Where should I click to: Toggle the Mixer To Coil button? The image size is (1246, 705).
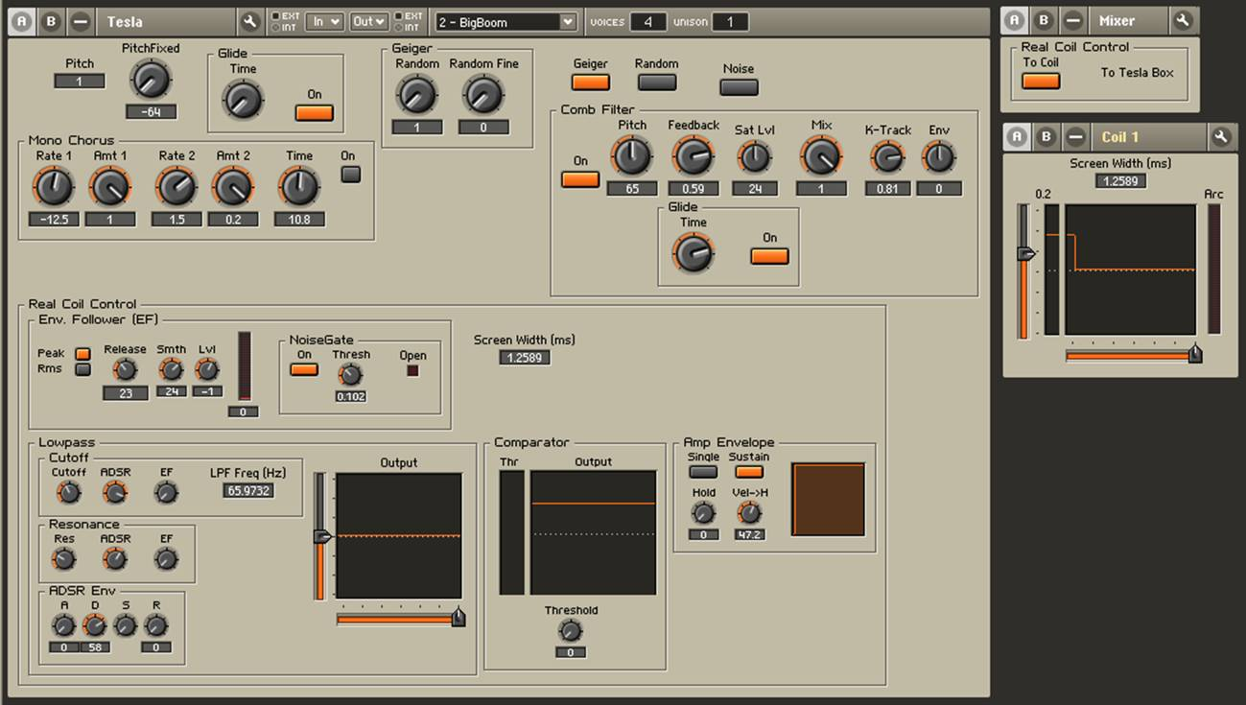click(x=1041, y=82)
